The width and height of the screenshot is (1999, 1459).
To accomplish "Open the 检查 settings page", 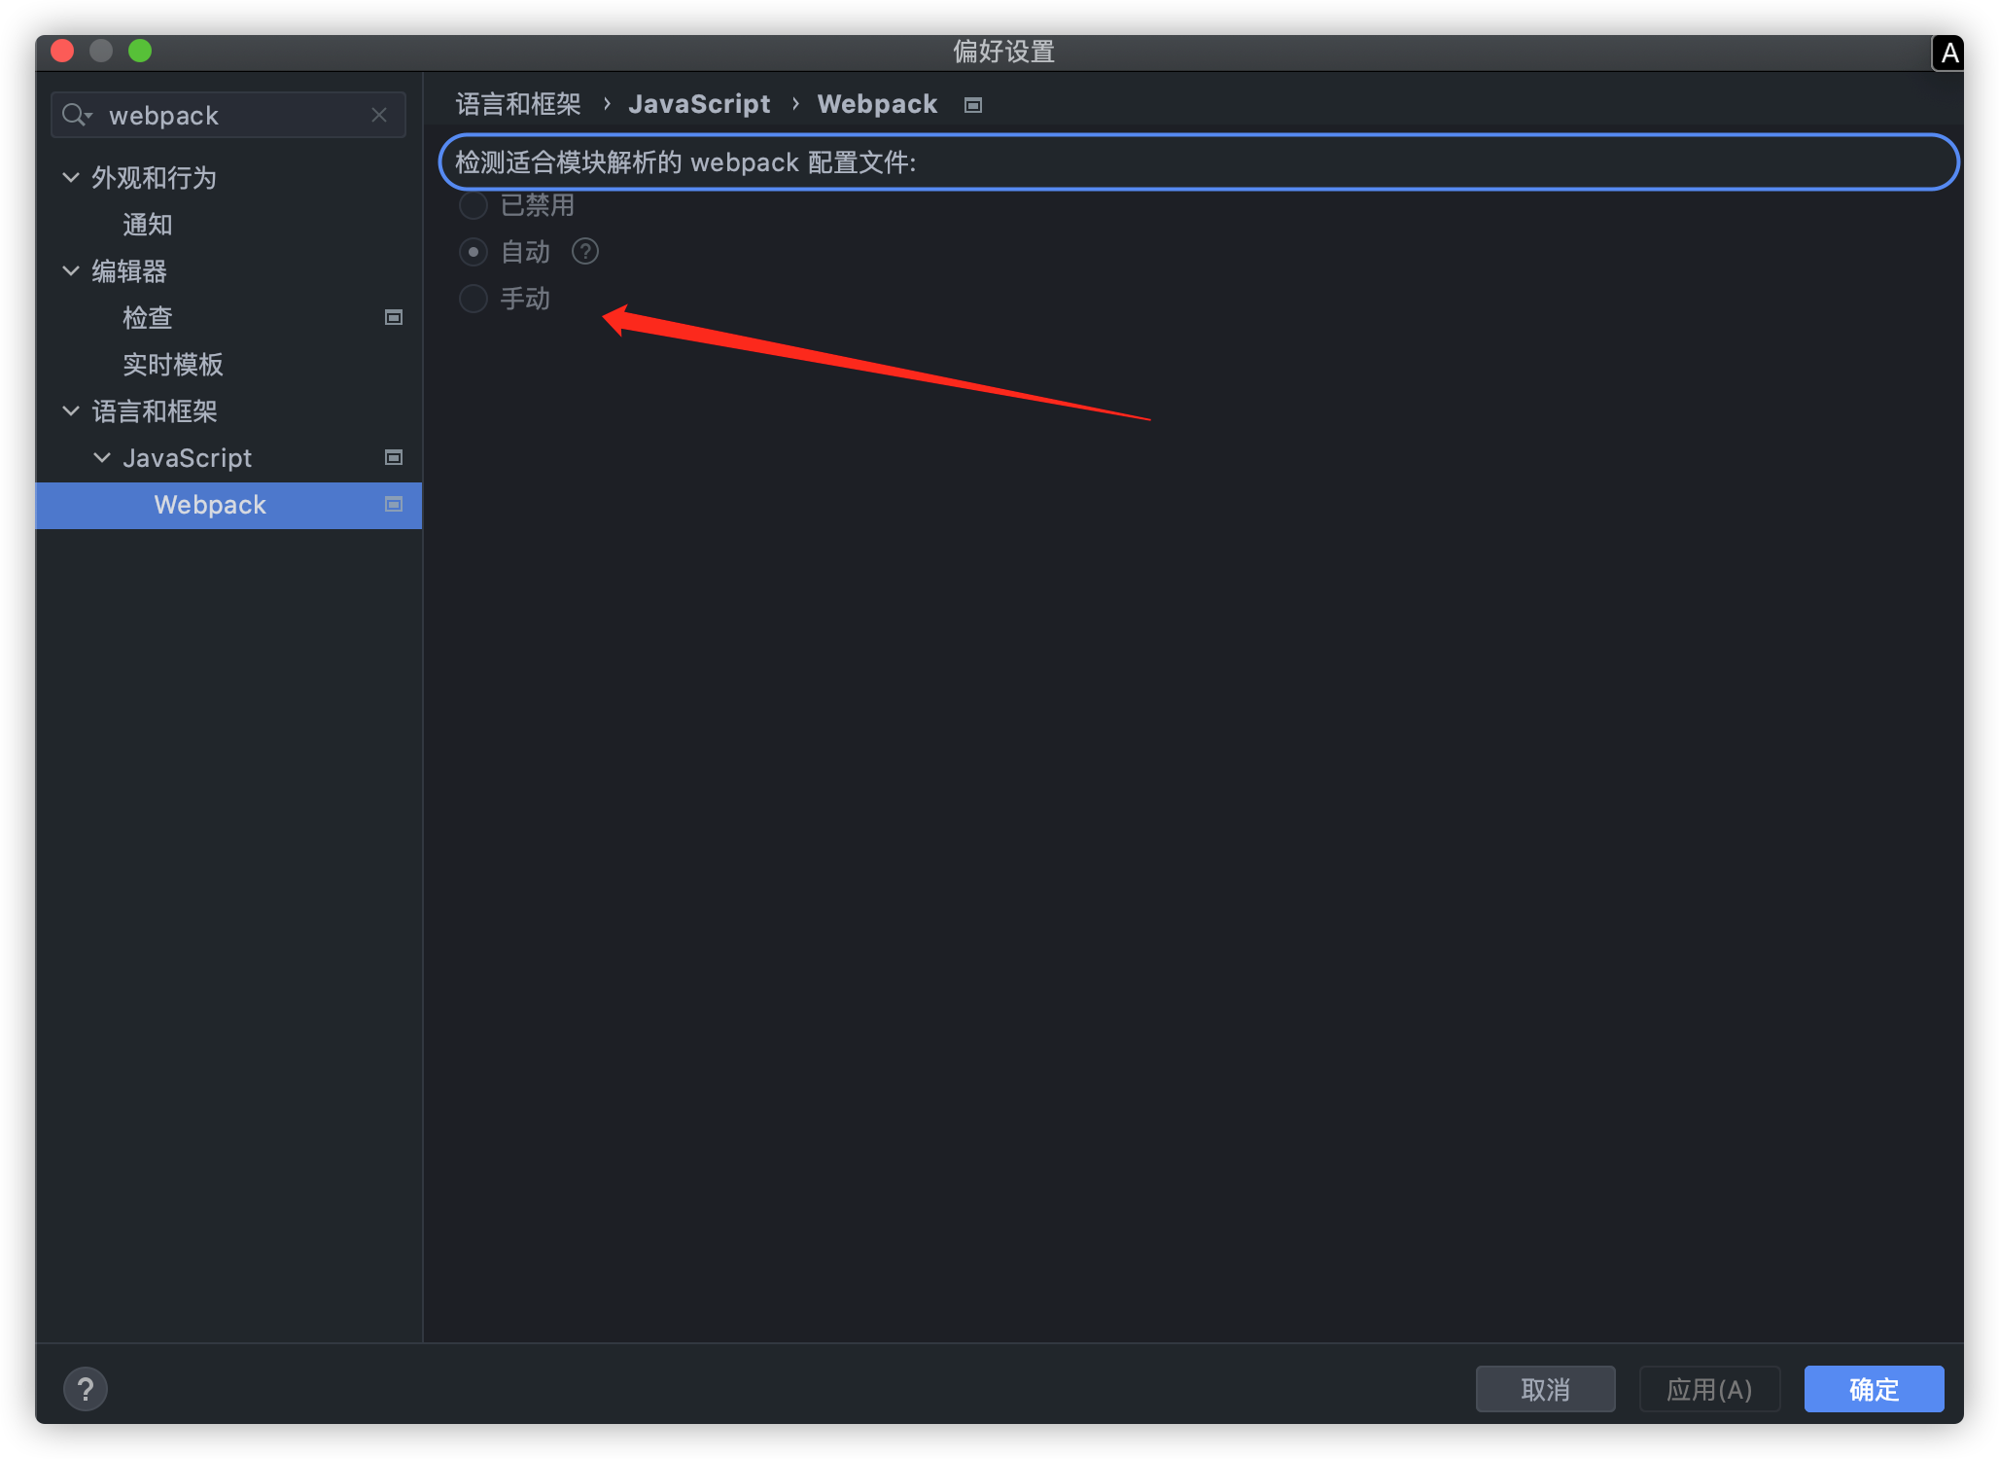I will (148, 318).
